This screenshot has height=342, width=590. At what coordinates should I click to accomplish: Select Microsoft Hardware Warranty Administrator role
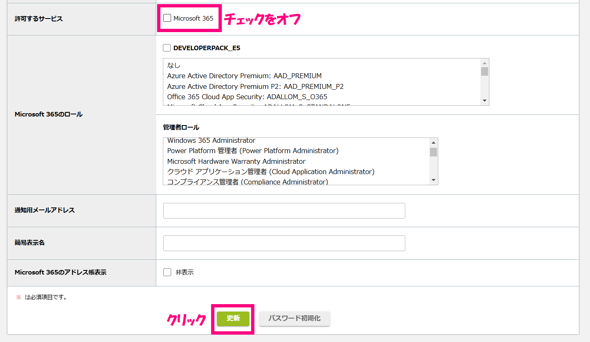click(236, 161)
